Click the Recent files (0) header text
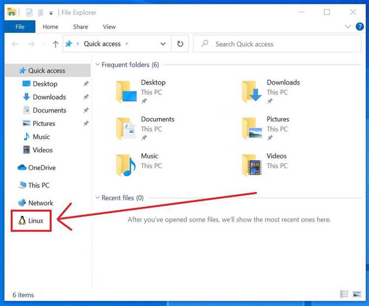The width and height of the screenshot is (369, 306). coord(123,198)
